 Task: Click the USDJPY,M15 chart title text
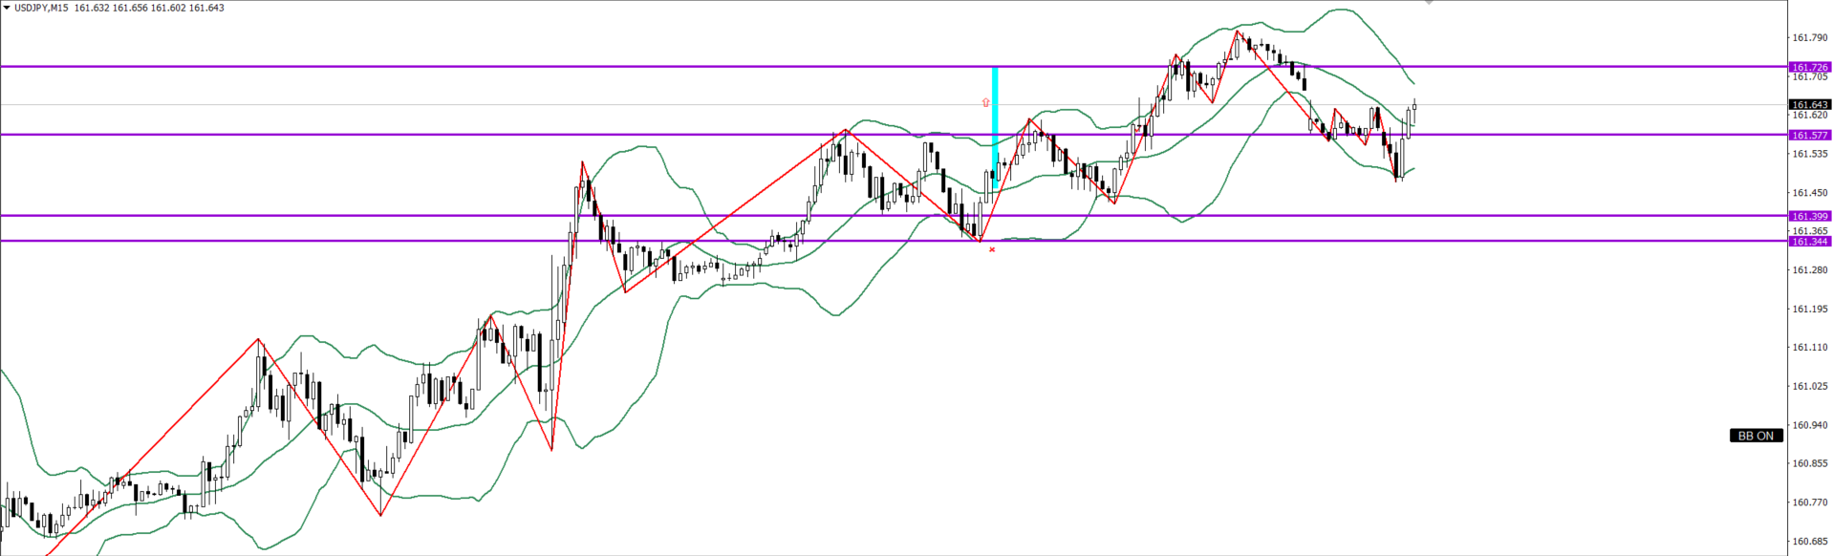[41, 8]
